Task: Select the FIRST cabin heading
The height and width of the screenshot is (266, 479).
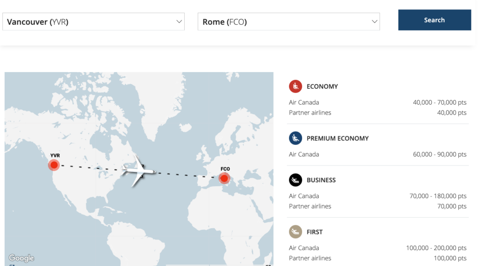Action: [x=315, y=232]
